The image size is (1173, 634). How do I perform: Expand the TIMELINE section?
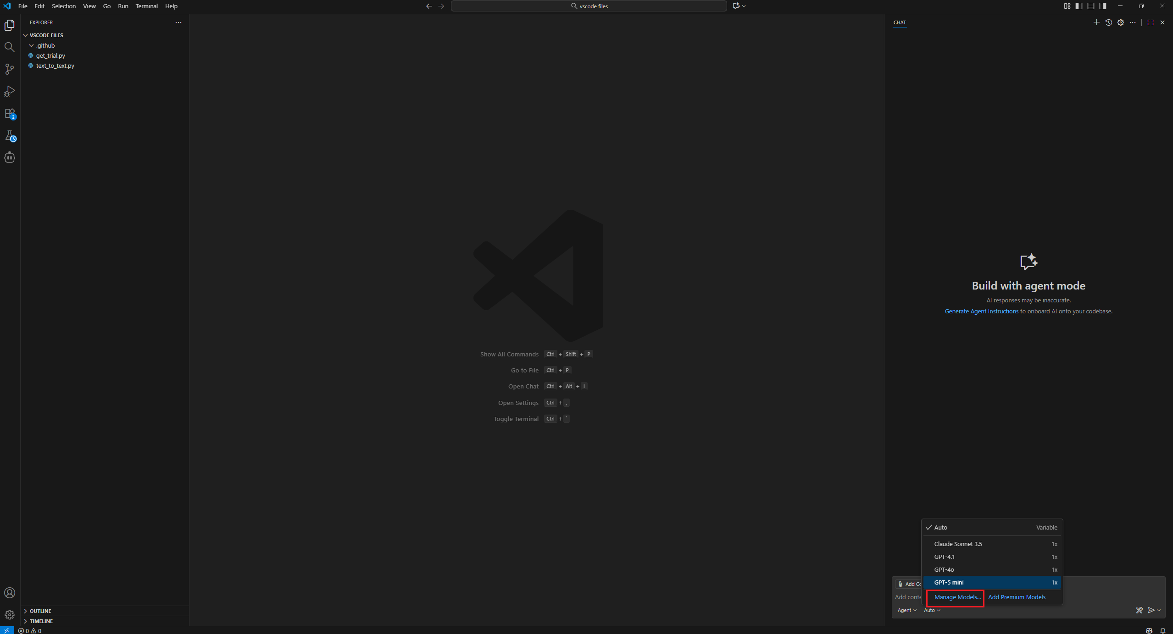(x=41, y=621)
